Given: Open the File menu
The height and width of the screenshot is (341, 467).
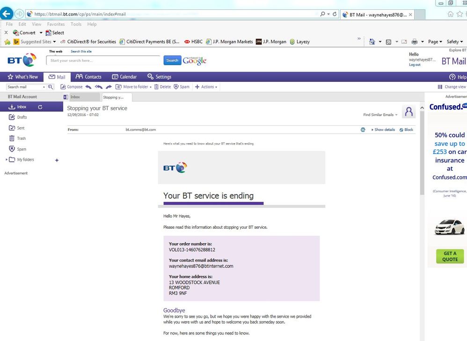Looking at the screenshot, I should coord(9,24).
